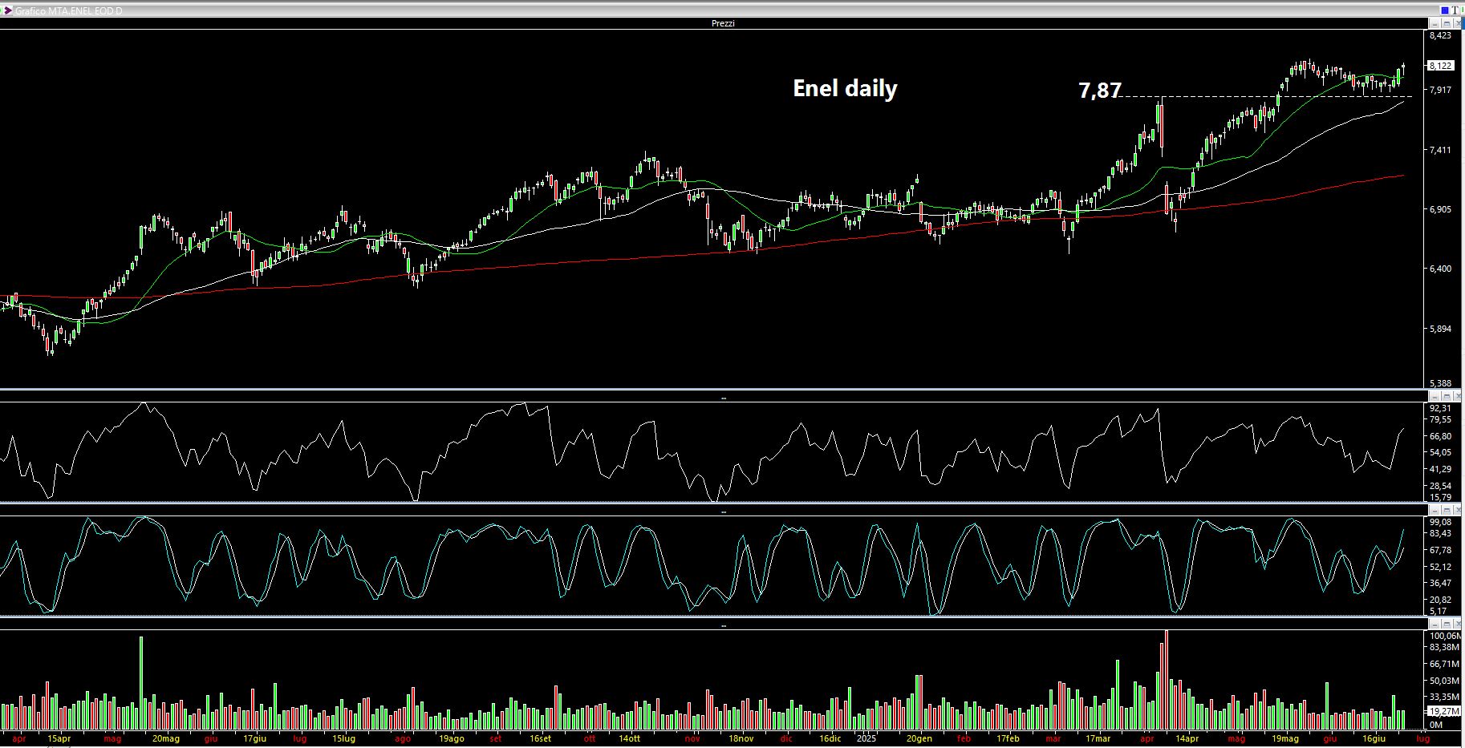Close the volume pane with 100,06M scale
The width and height of the screenshot is (1465, 748).
(x=1457, y=623)
